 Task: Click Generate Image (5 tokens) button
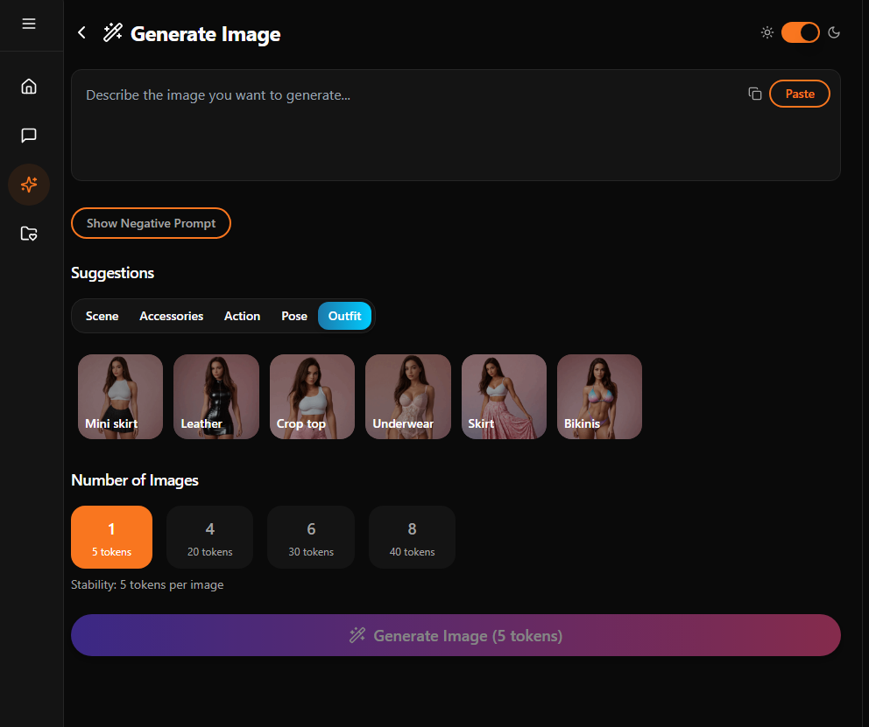(x=456, y=635)
